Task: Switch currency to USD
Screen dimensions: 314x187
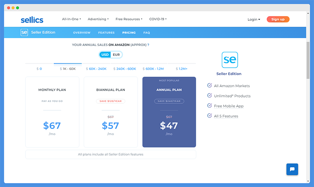Action: [105, 55]
